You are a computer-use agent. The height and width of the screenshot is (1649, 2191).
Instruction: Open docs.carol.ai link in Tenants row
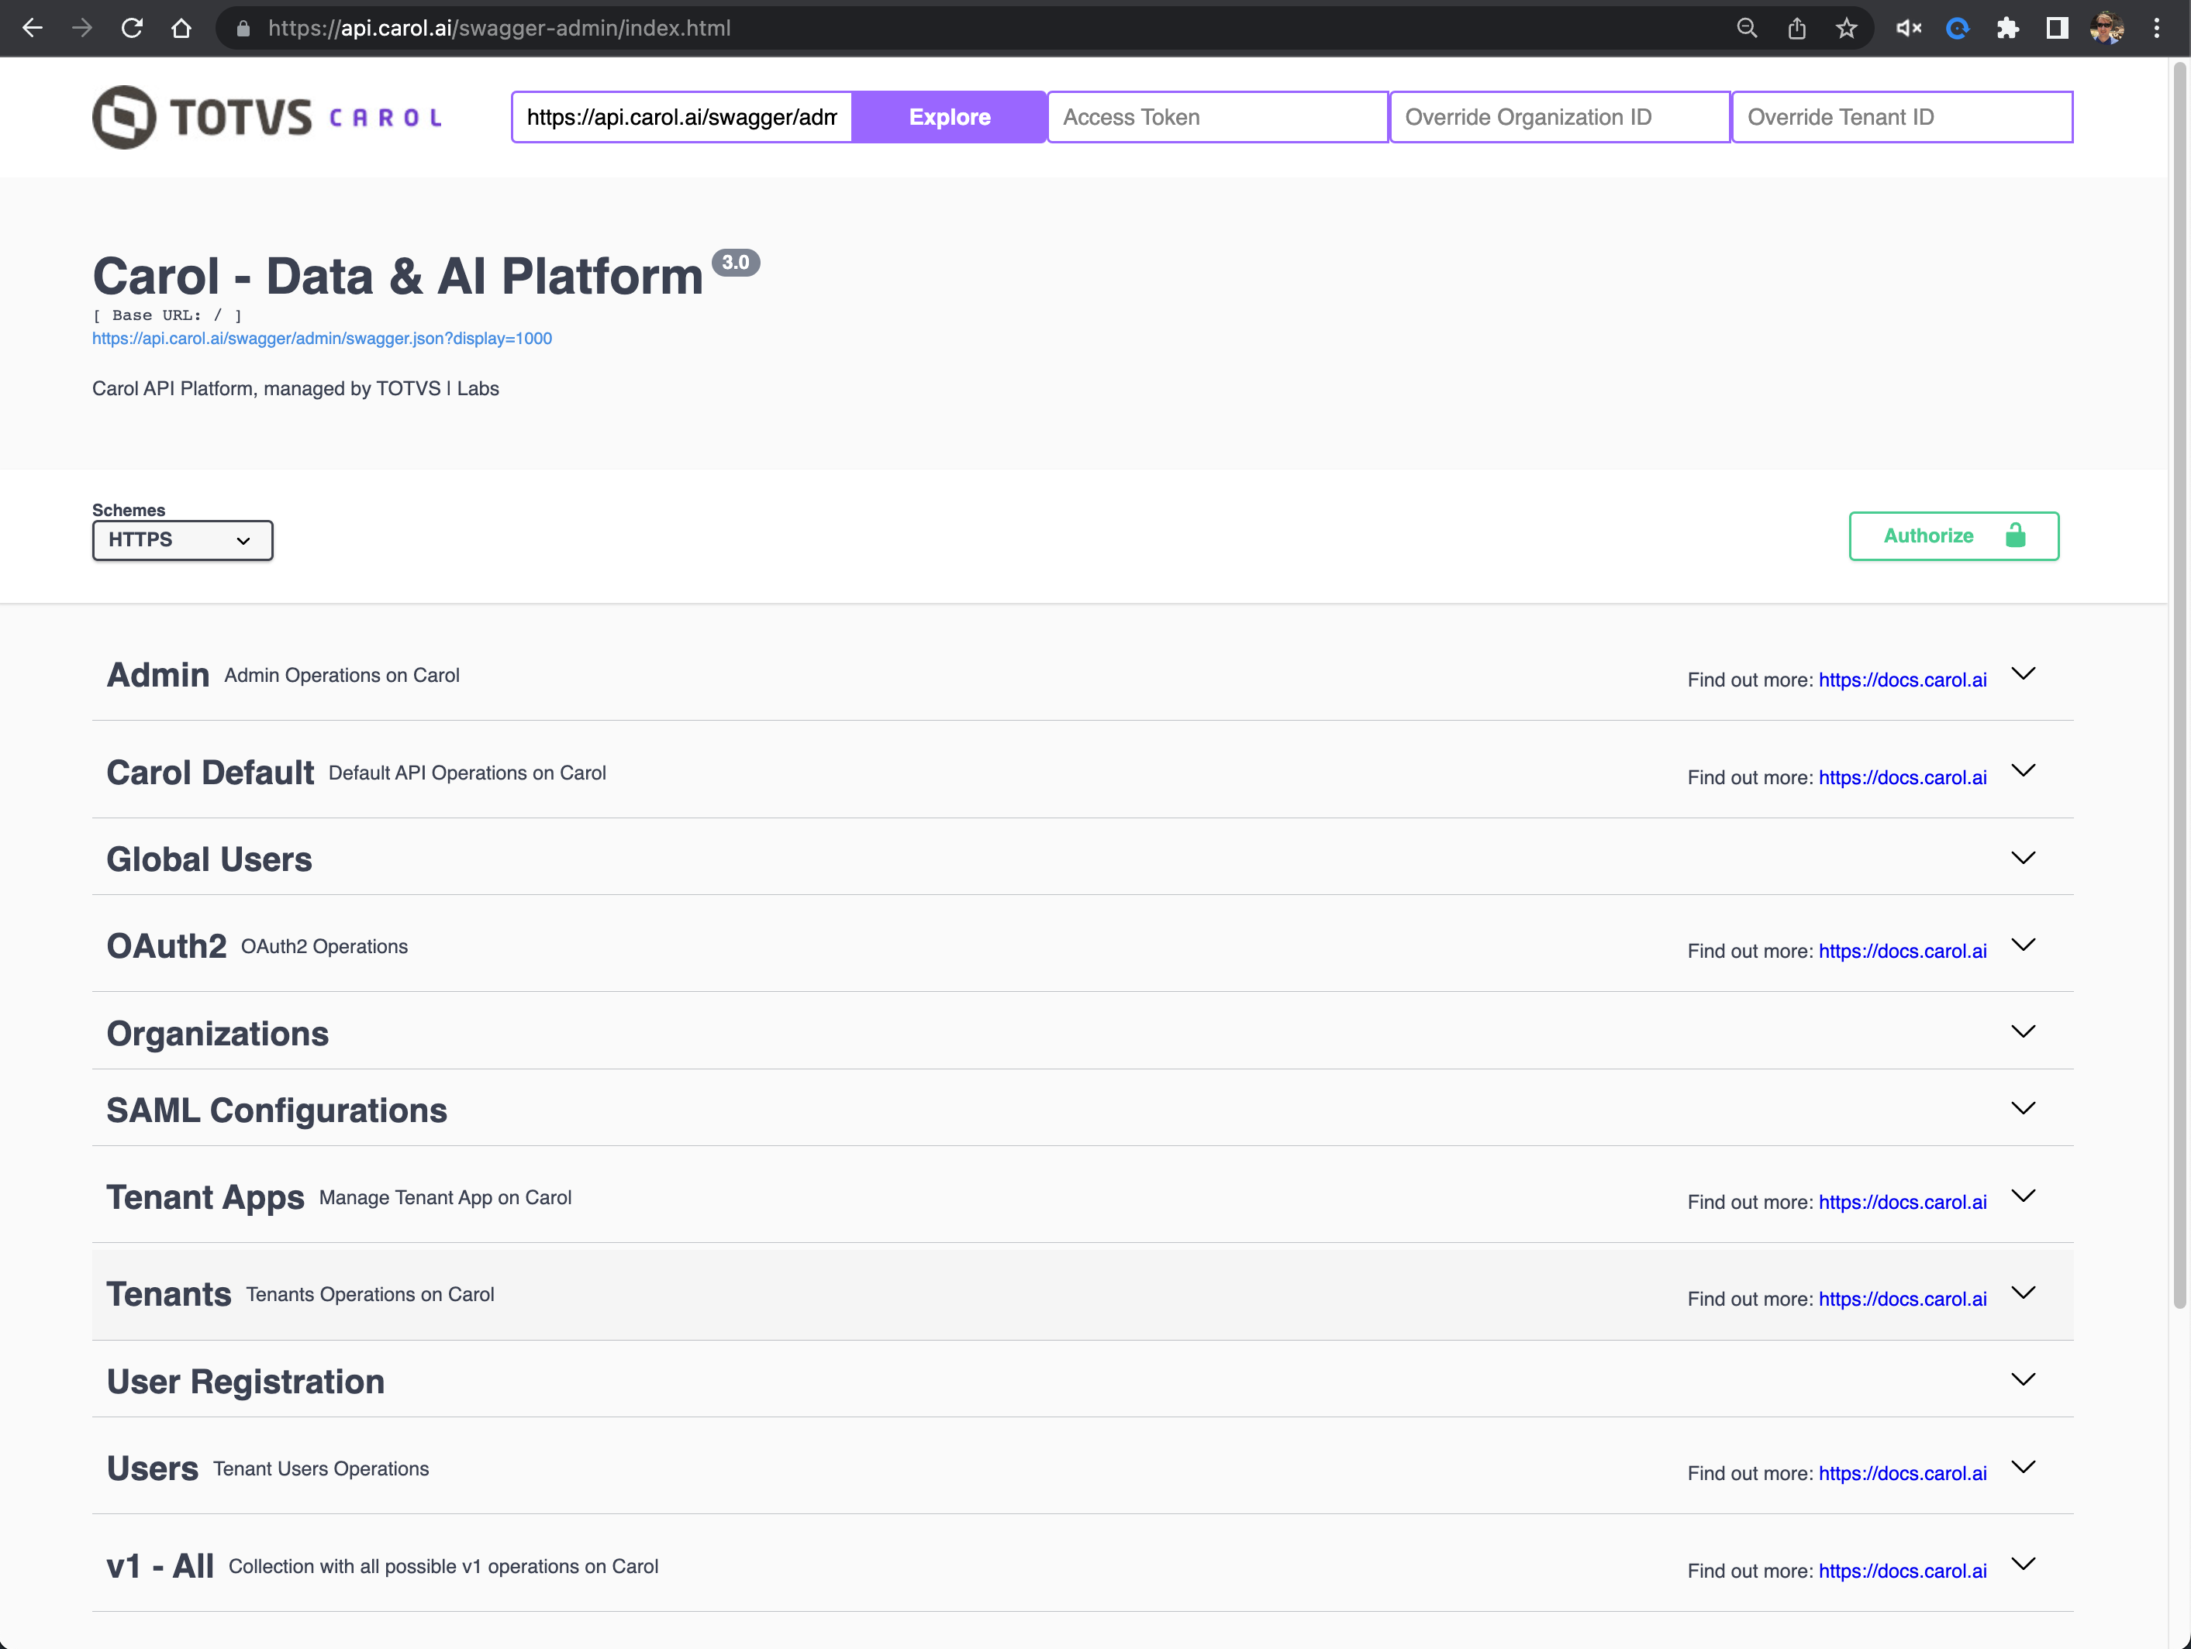click(x=1903, y=1300)
